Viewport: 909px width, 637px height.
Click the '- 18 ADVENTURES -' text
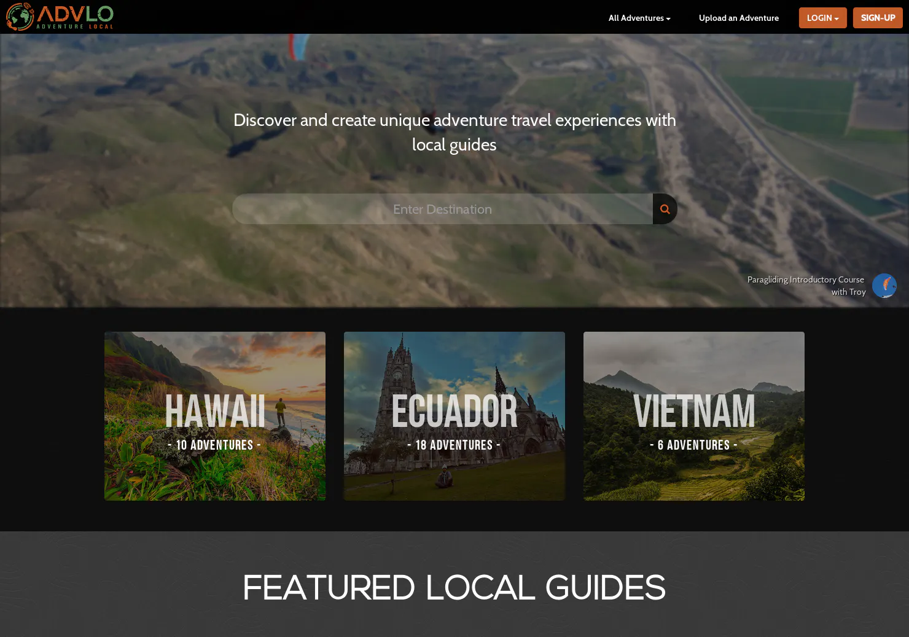[454, 445]
